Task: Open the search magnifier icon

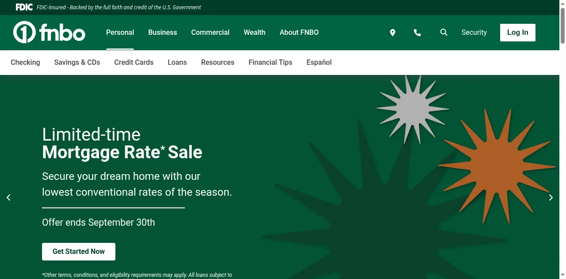Action: [x=444, y=32]
